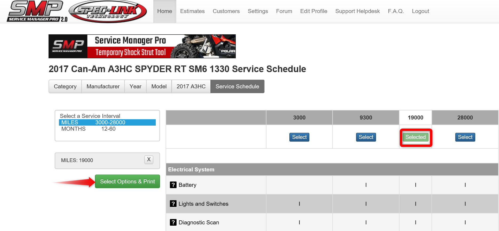Click the Model breadcrumb tab

tap(159, 86)
